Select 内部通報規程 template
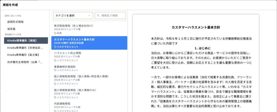 pyautogui.click(x=62, y=104)
